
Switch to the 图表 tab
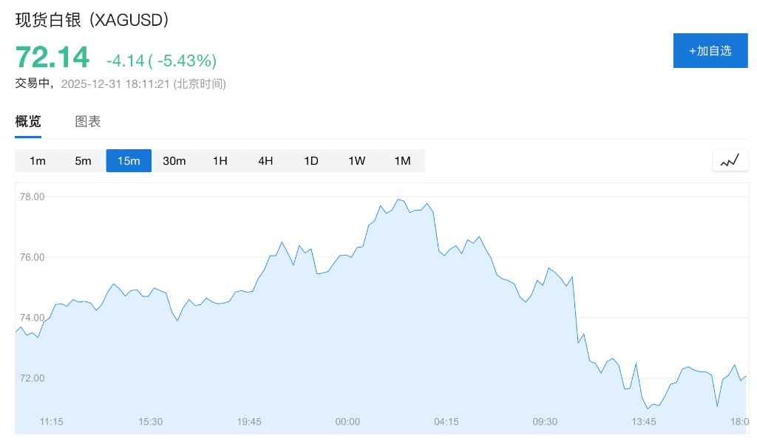(x=88, y=122)
